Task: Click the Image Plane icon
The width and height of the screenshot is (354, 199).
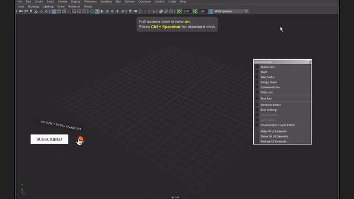Action: pos(35,11)
